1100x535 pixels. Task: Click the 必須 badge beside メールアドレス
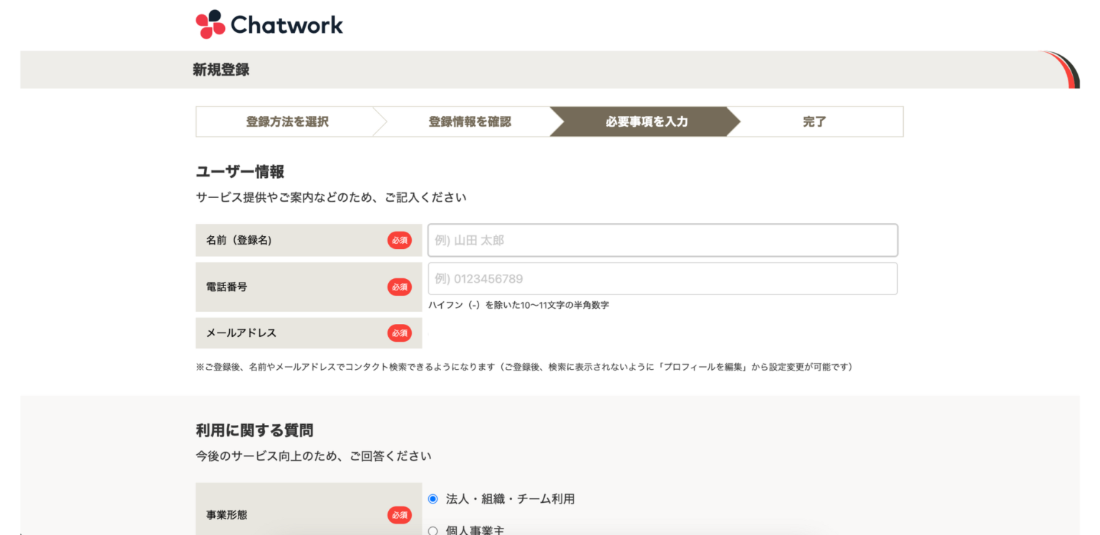click(400, 333)
